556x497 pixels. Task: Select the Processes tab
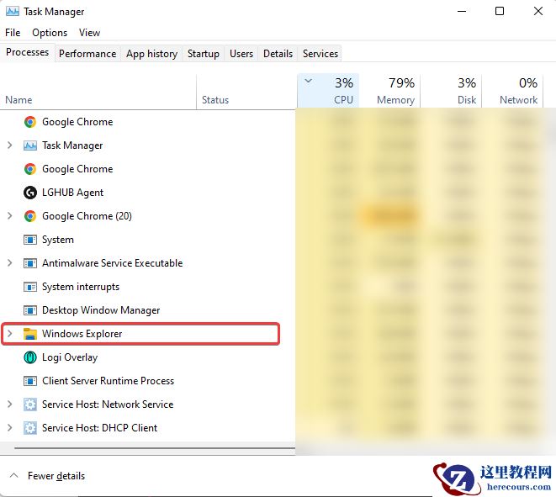pyautogui.click(x=27, y=52)
